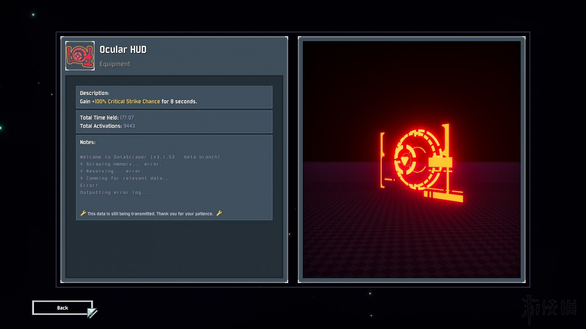Click the Total Time Held value 177:07
Viewport: 586px width, 329px height.
pos(127,118)
